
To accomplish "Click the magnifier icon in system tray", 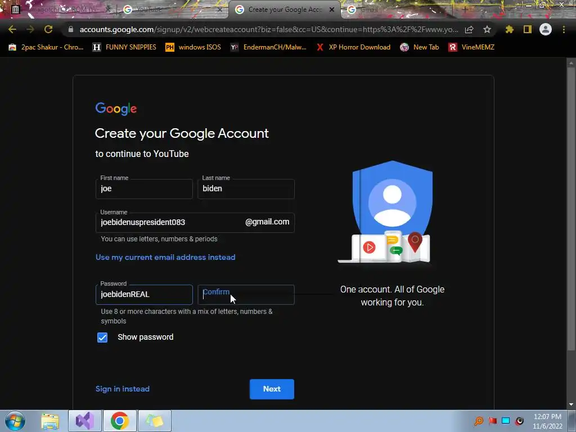I will click(479, 421).
